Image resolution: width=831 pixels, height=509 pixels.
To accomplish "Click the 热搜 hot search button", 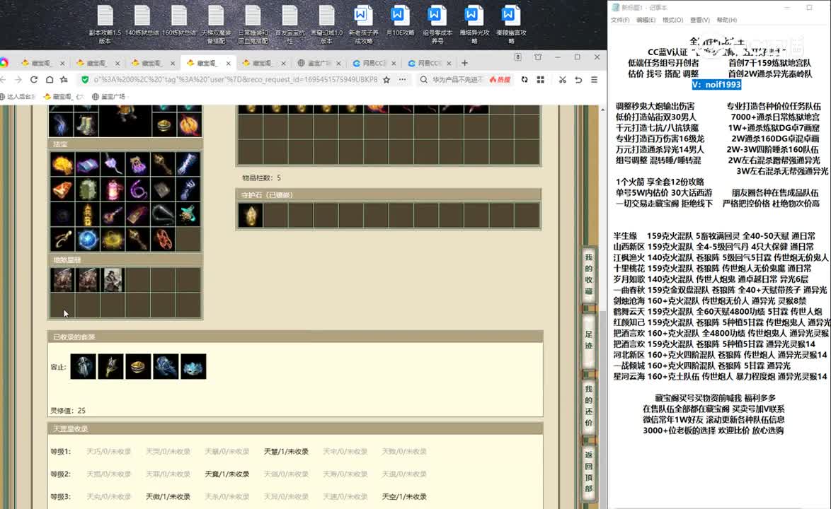I will 500,79.
